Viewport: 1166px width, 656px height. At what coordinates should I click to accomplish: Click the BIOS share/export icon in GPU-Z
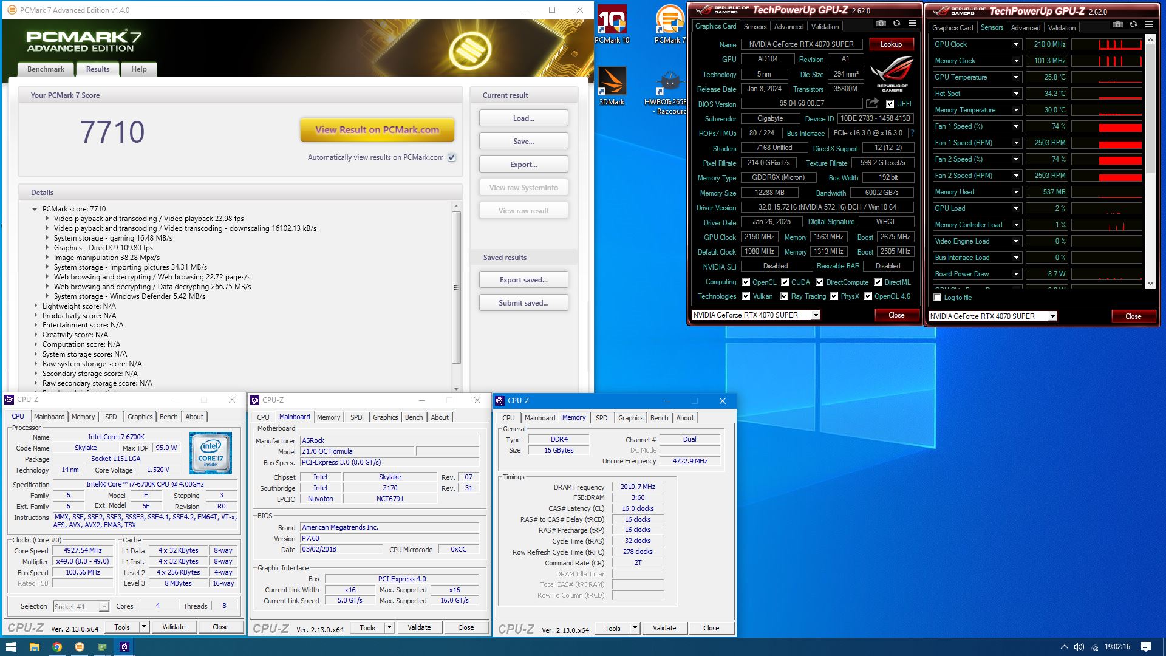click(x=872, y=103)
